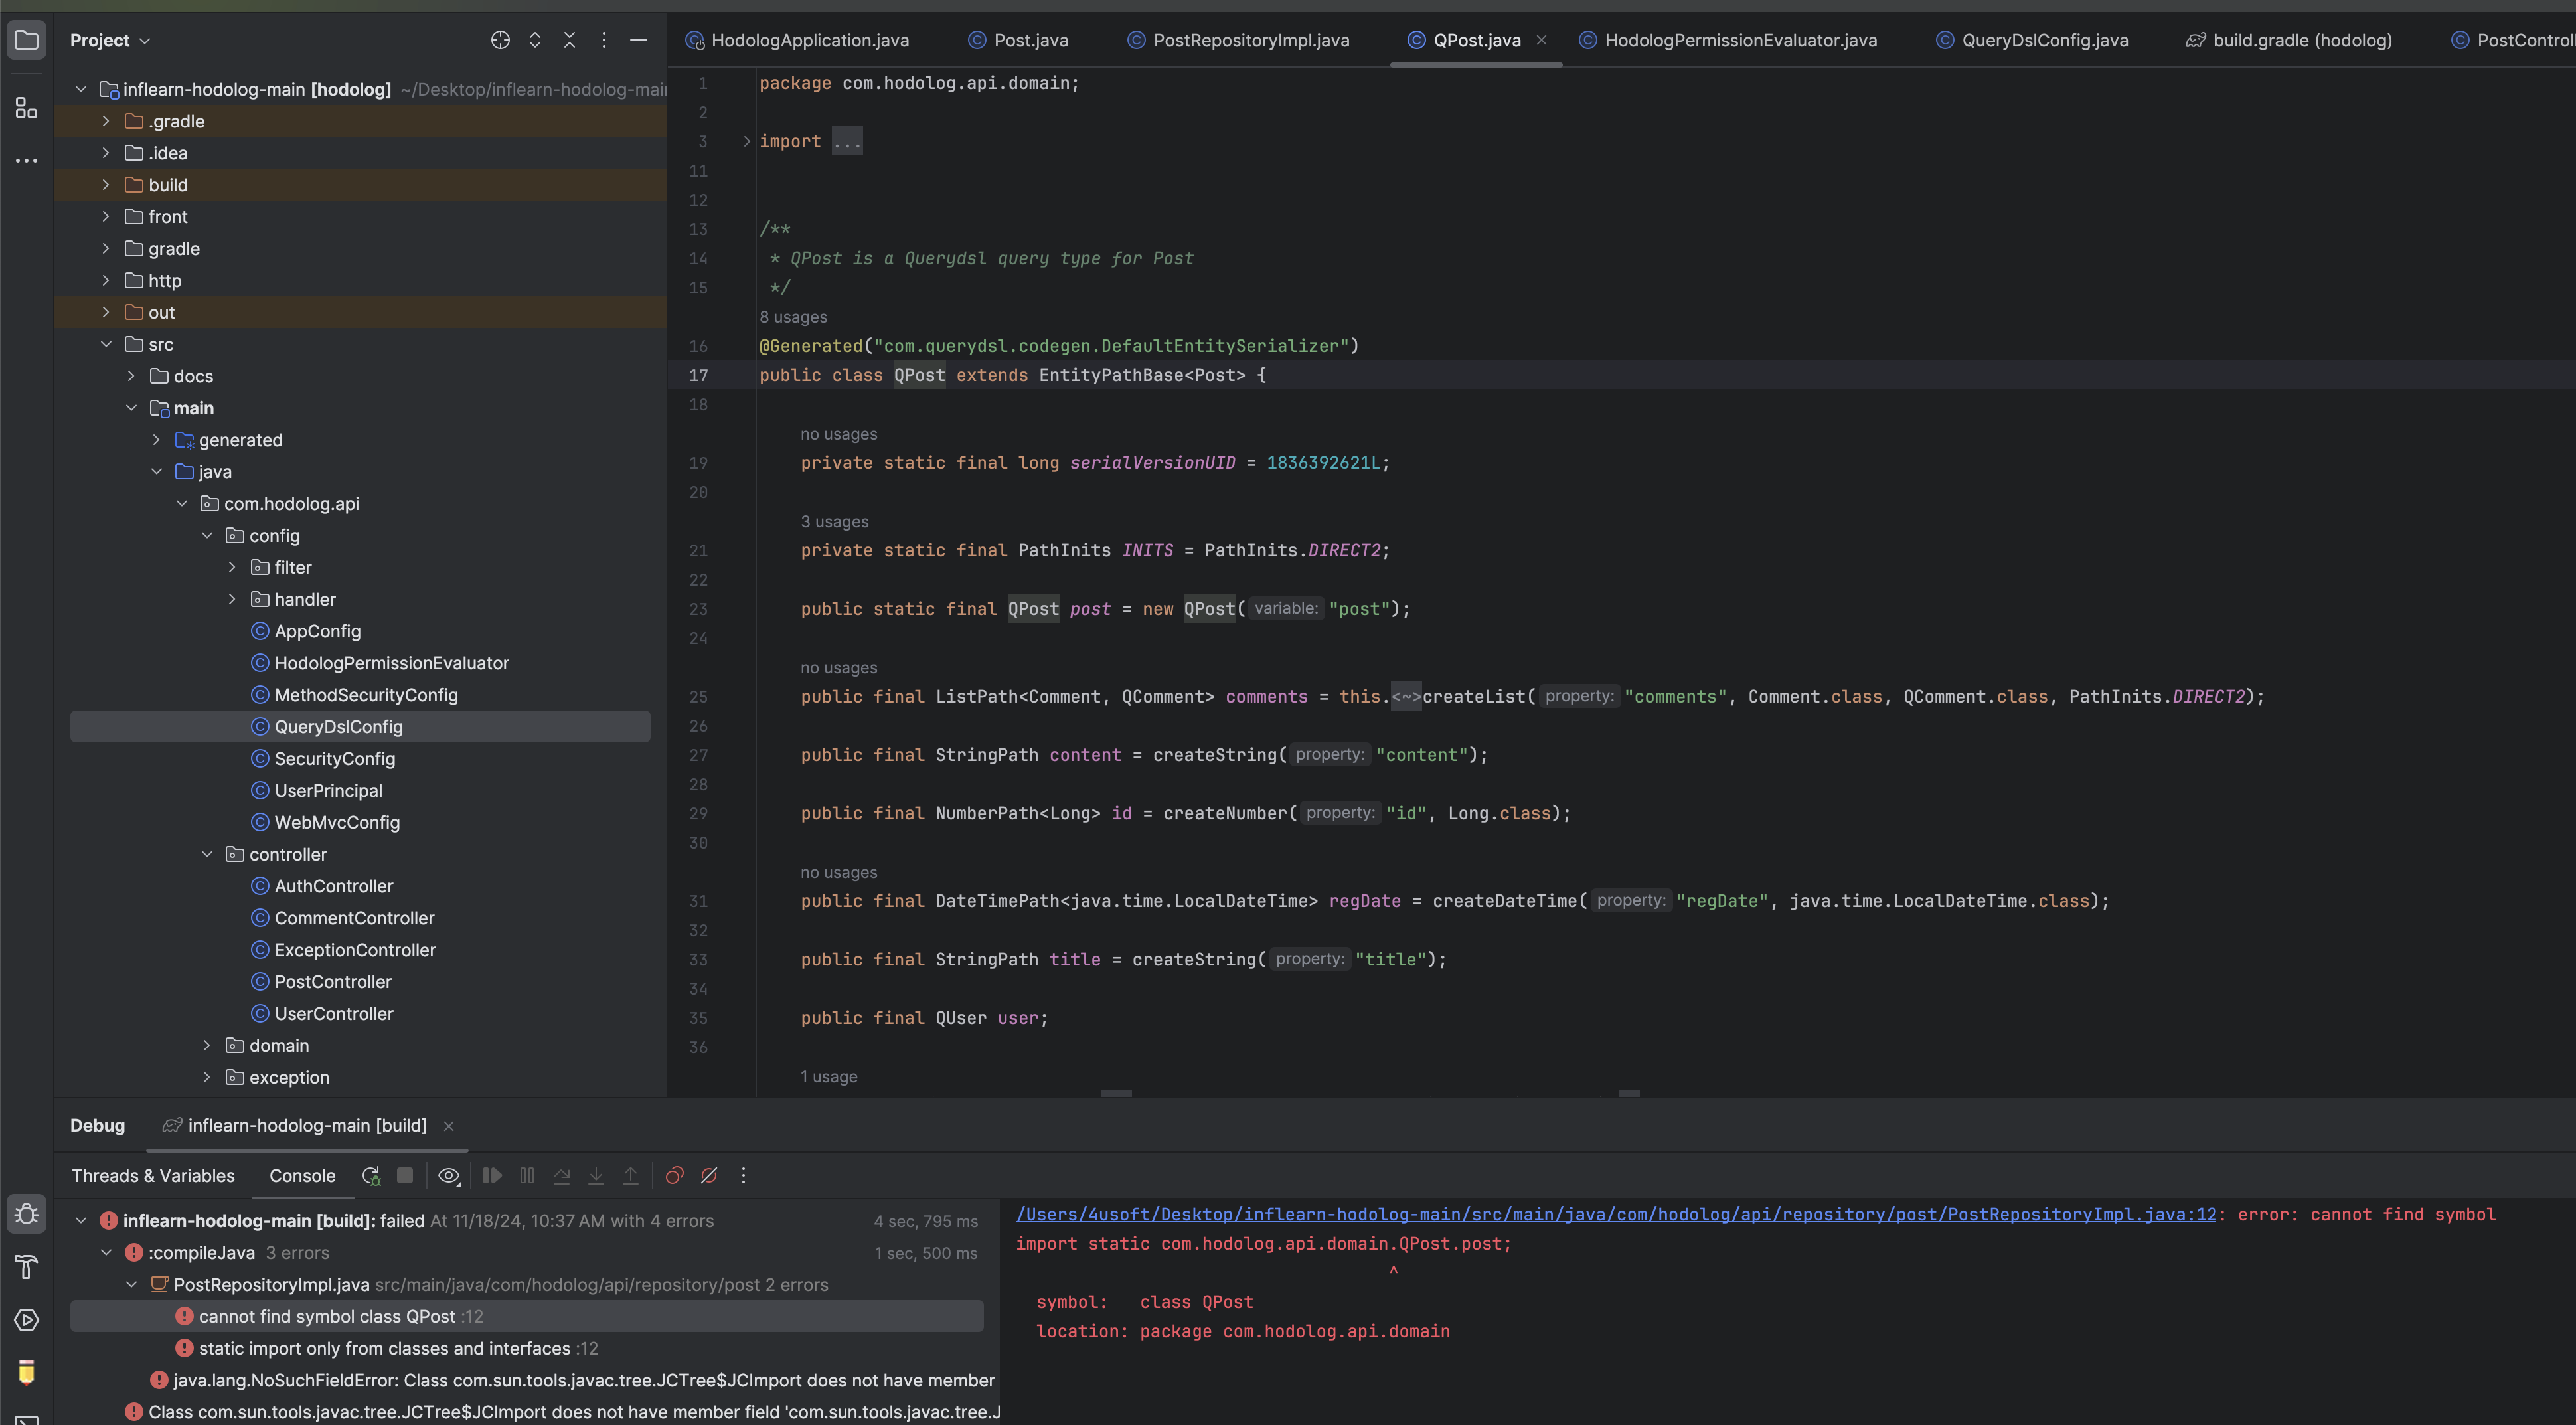The width and height of the screenshot is (2576, 1425).
Task: Close the inflearn-hodolog-main [build] debug tab
Action: 449,1126
